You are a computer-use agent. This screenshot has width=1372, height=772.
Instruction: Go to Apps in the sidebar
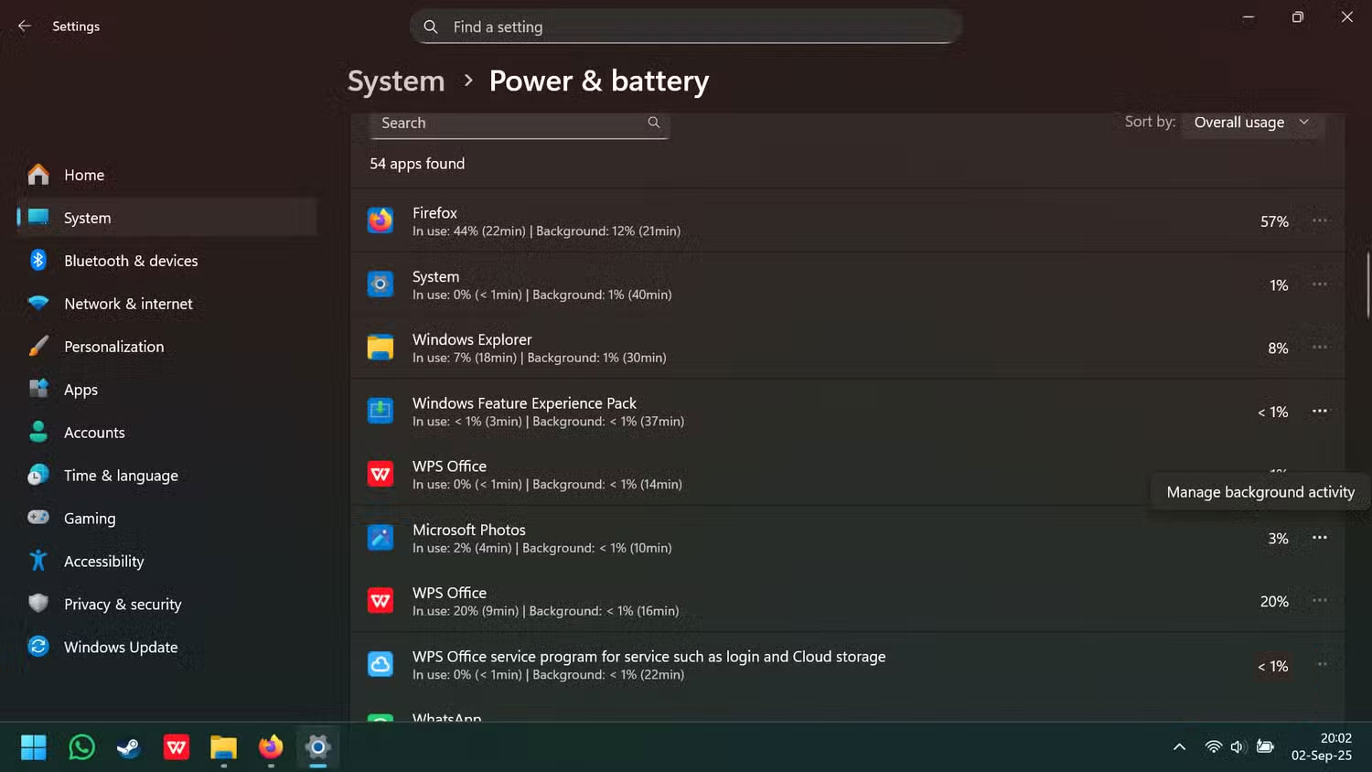(80, 390)
